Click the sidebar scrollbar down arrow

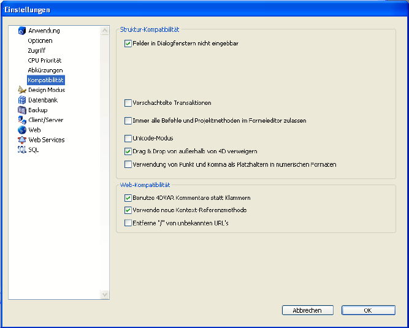tap(105, 295)
